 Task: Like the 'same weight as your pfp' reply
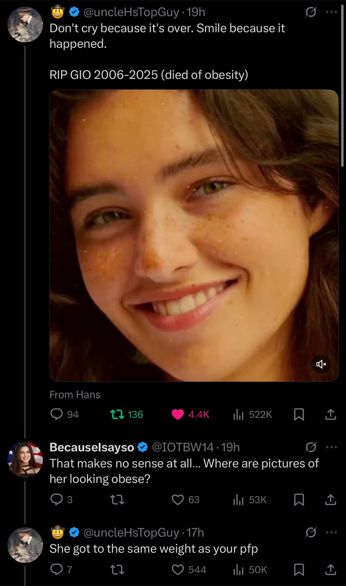coord(178,569)
